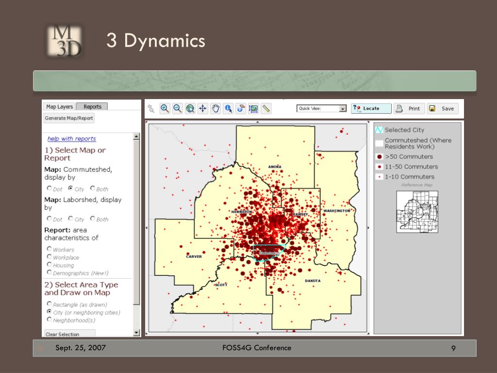Screen dimensions: 497x373
Task: Click the SCOTT county label
Action: (x=221, y=285)
